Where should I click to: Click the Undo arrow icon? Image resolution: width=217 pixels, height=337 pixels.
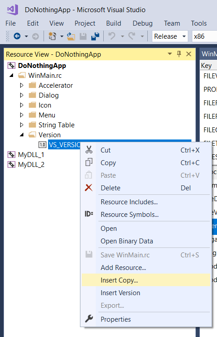111,36
